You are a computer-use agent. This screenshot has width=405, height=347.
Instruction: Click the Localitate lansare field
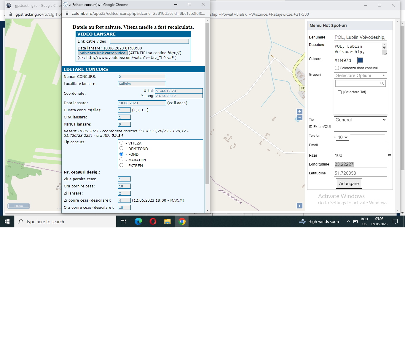tap(142, 84)
